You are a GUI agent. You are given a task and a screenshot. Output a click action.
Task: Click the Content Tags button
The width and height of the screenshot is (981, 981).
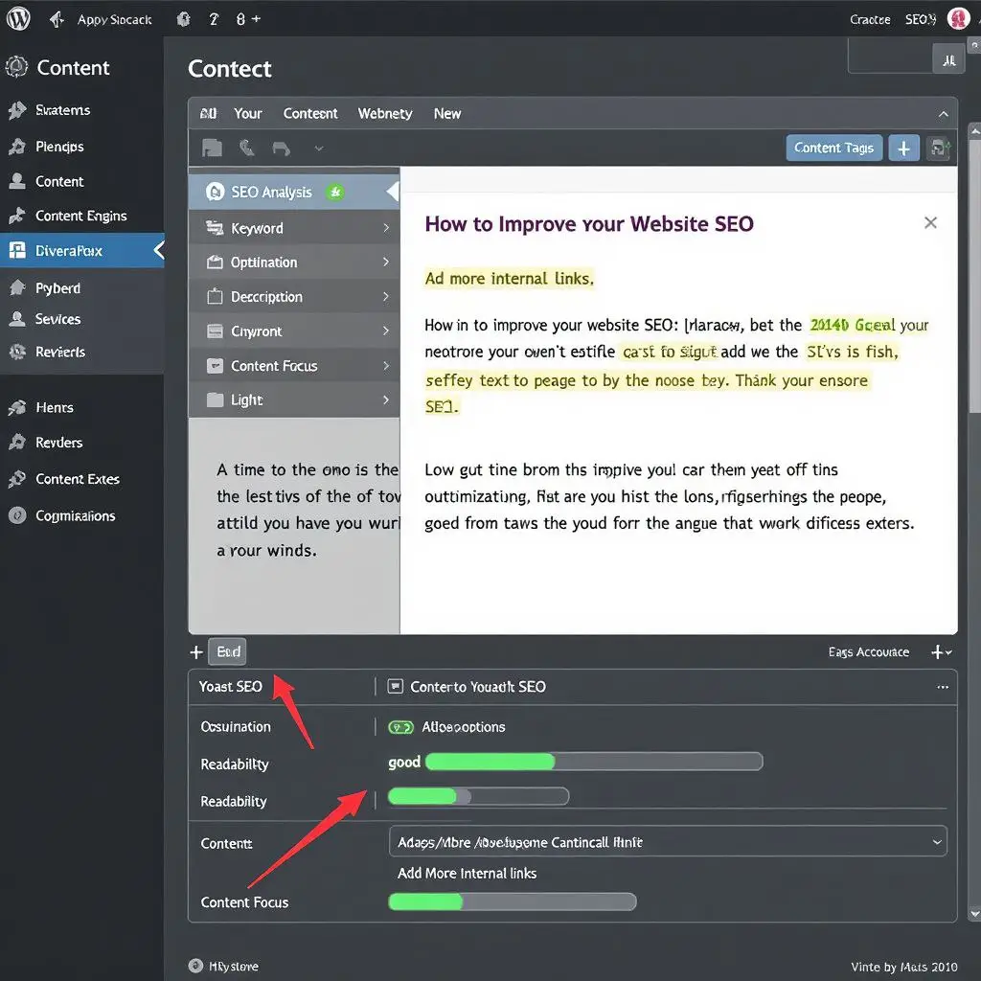[833, 148]
